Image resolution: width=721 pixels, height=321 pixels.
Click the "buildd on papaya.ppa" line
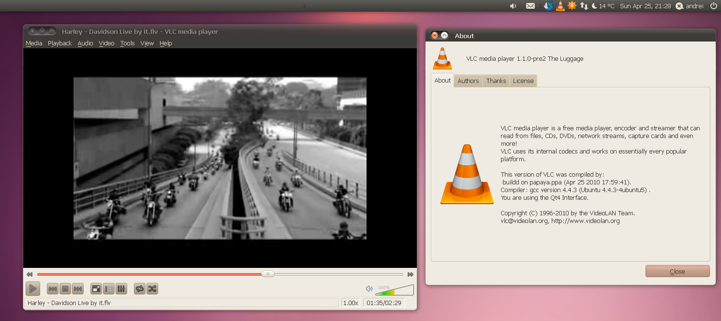tap(567, 182)
